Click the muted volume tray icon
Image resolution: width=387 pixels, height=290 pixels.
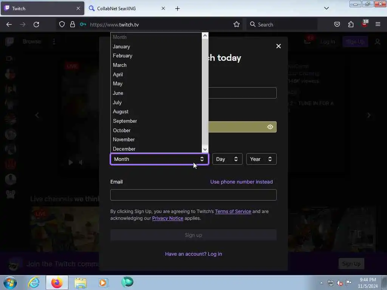tap(340, 283)
